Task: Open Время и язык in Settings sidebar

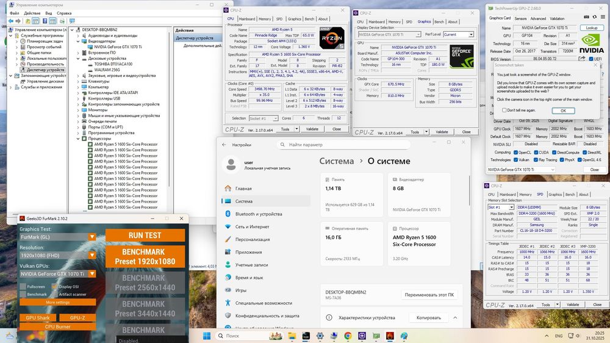Action: pos(266,278)
